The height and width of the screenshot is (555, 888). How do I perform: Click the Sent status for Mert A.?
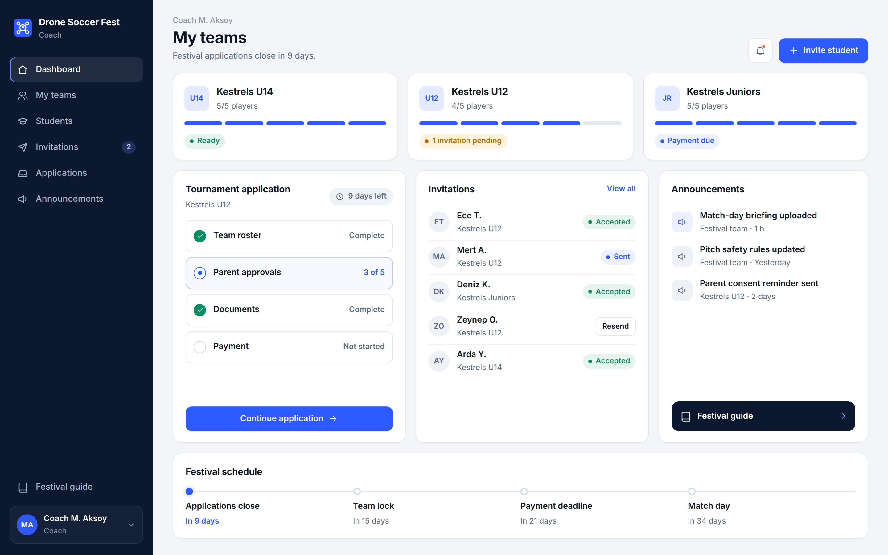click(x=618, y=257)
